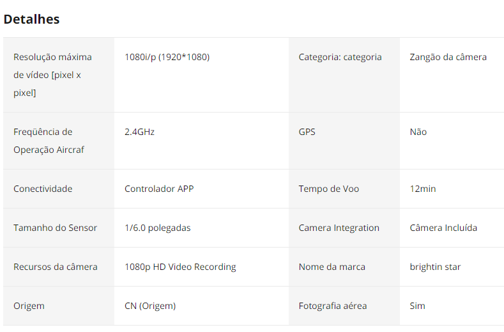Click the Freqüência de Operação Aircraf label

coord(49,141)
